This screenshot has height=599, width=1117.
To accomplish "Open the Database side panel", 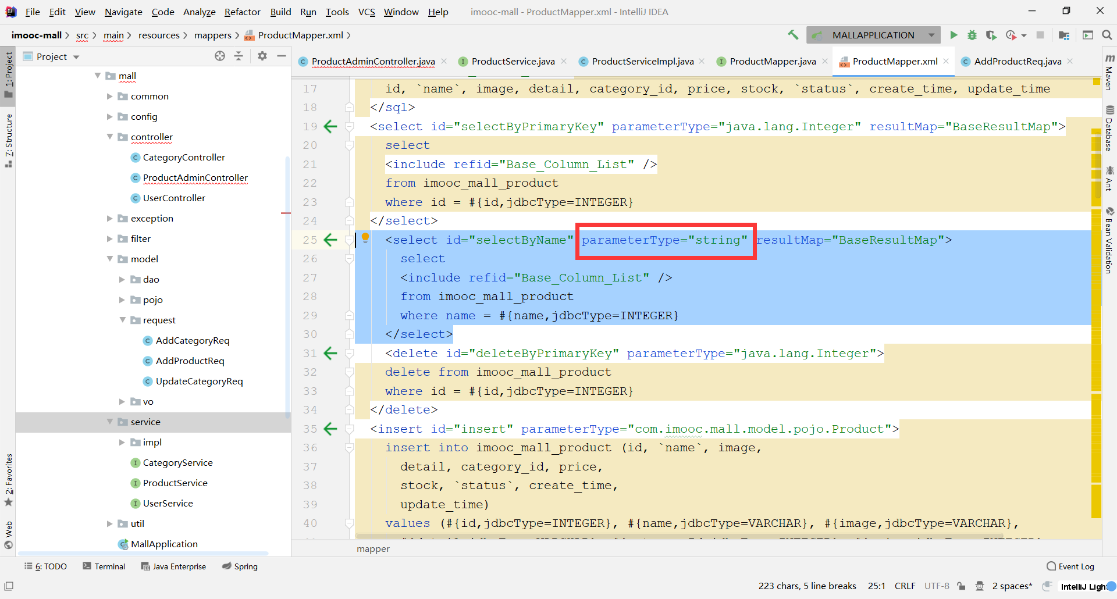I will tap(1109, 128).
